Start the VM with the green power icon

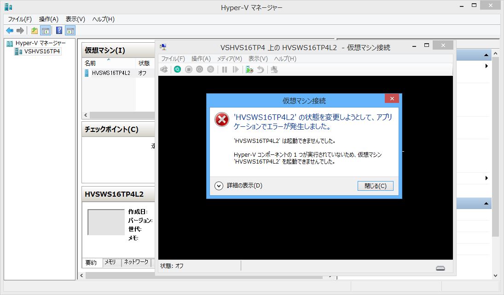pos(177,69)
